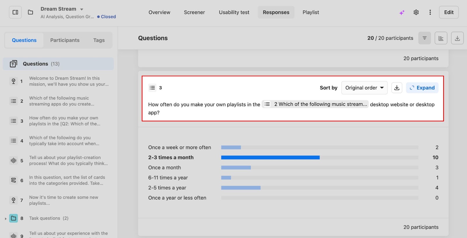Open the settings gear icon

416,12
